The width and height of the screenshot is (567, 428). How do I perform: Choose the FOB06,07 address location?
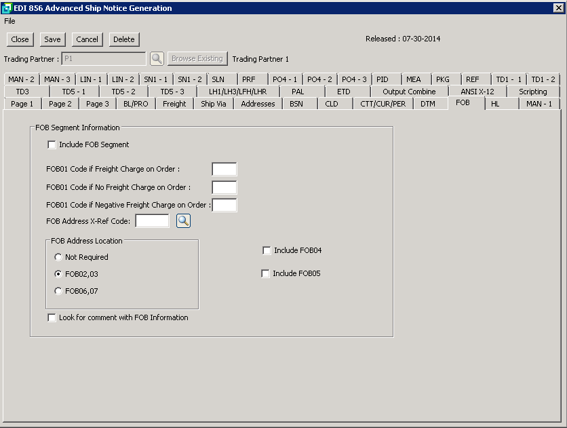click(x=58, y=291)
